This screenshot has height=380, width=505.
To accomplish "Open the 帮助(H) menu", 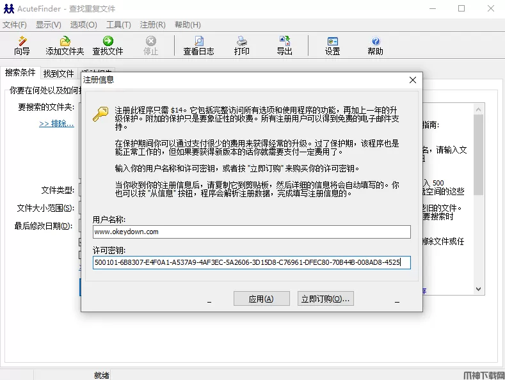I will [x=188, y=25].
